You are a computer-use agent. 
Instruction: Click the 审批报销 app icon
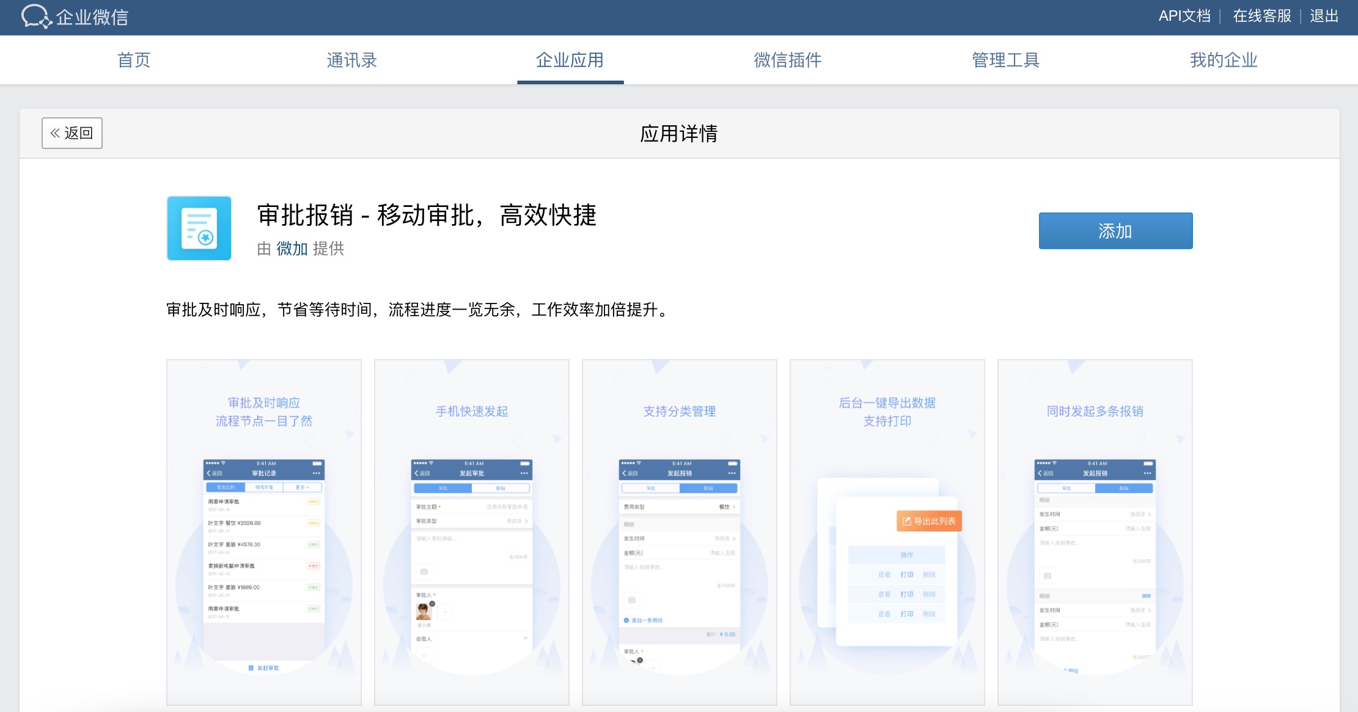pyautogui.click(x=199, y=228)
